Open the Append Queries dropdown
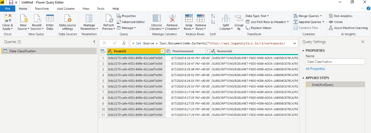 point(309,22)
